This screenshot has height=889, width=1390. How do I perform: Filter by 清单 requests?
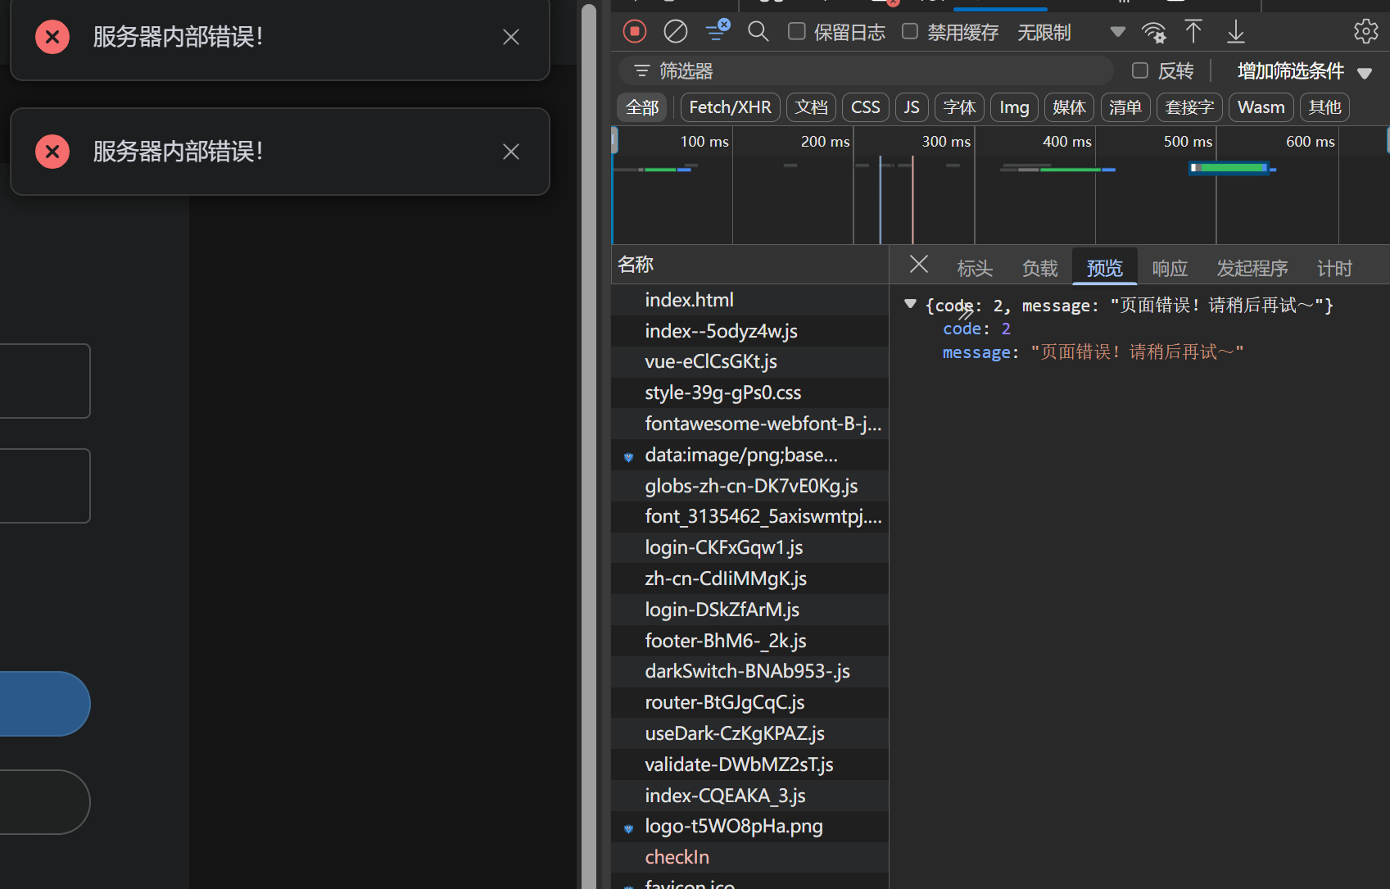(1125, 107)
